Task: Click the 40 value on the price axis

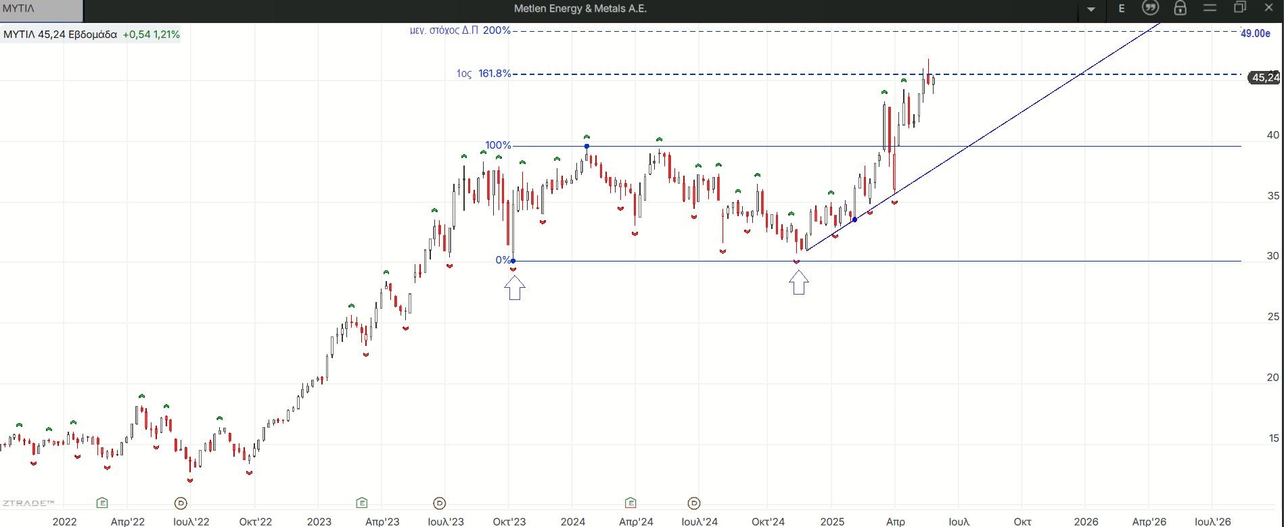Action: [x=1273, y=135]
